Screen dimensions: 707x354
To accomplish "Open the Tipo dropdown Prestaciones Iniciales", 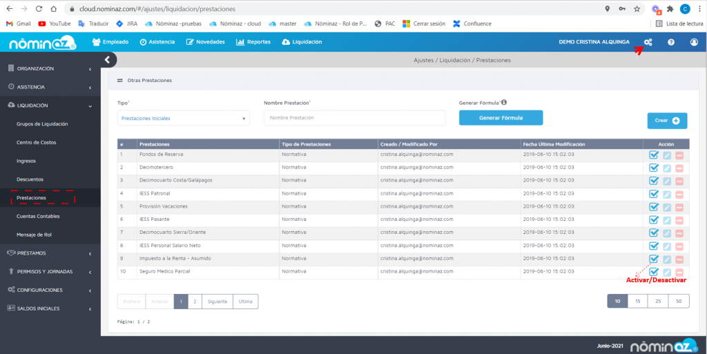I will tap(183, 118).
